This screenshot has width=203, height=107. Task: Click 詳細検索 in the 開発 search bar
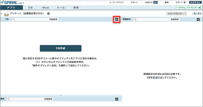coord(48,99)
